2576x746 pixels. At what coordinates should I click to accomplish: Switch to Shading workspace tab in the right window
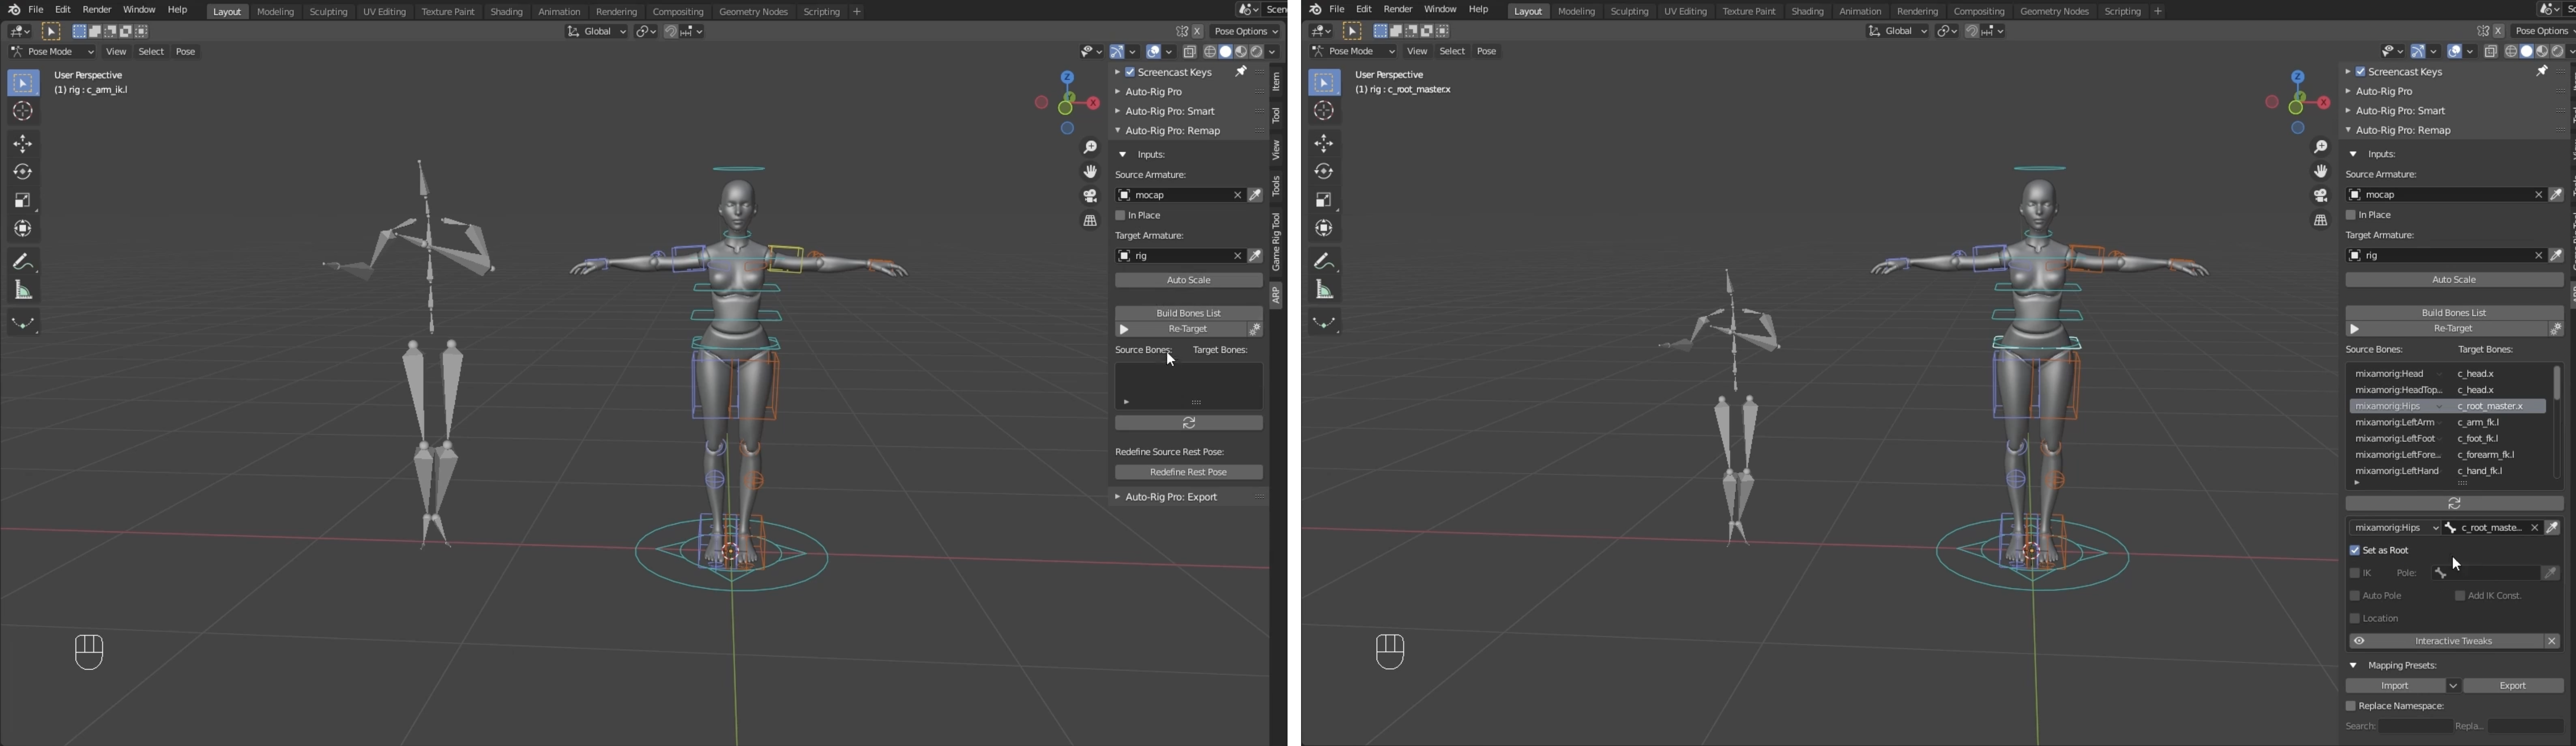pyautogui.click(x=1807, y=12)
